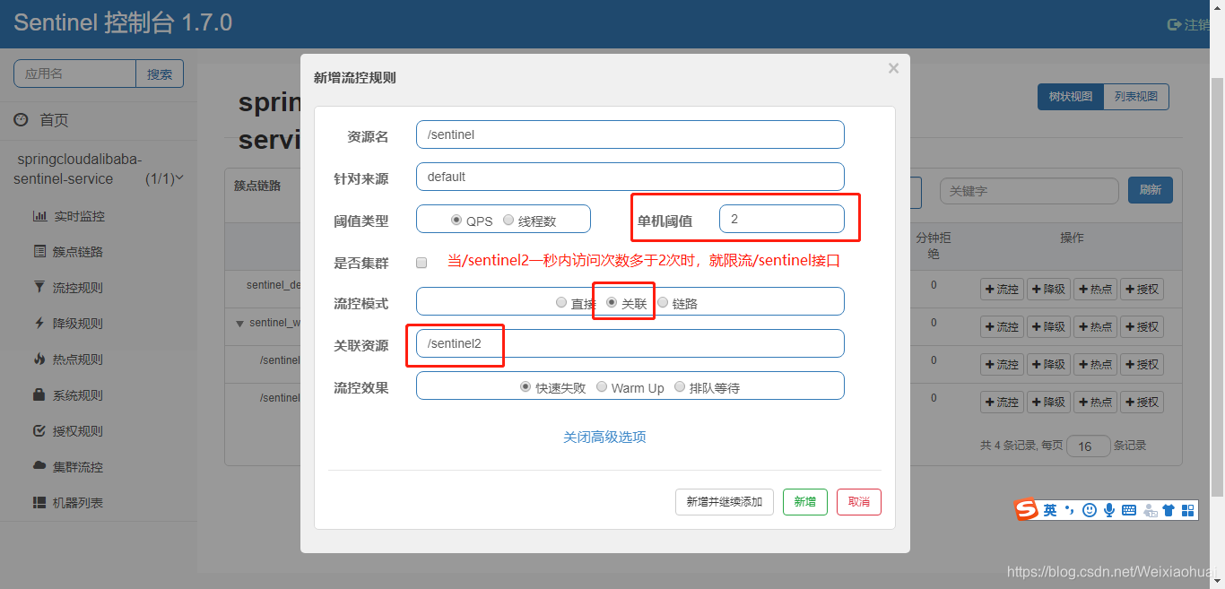Click the 刷新 refresh button
The image size is (1225, 589).
click(1151, 190)
